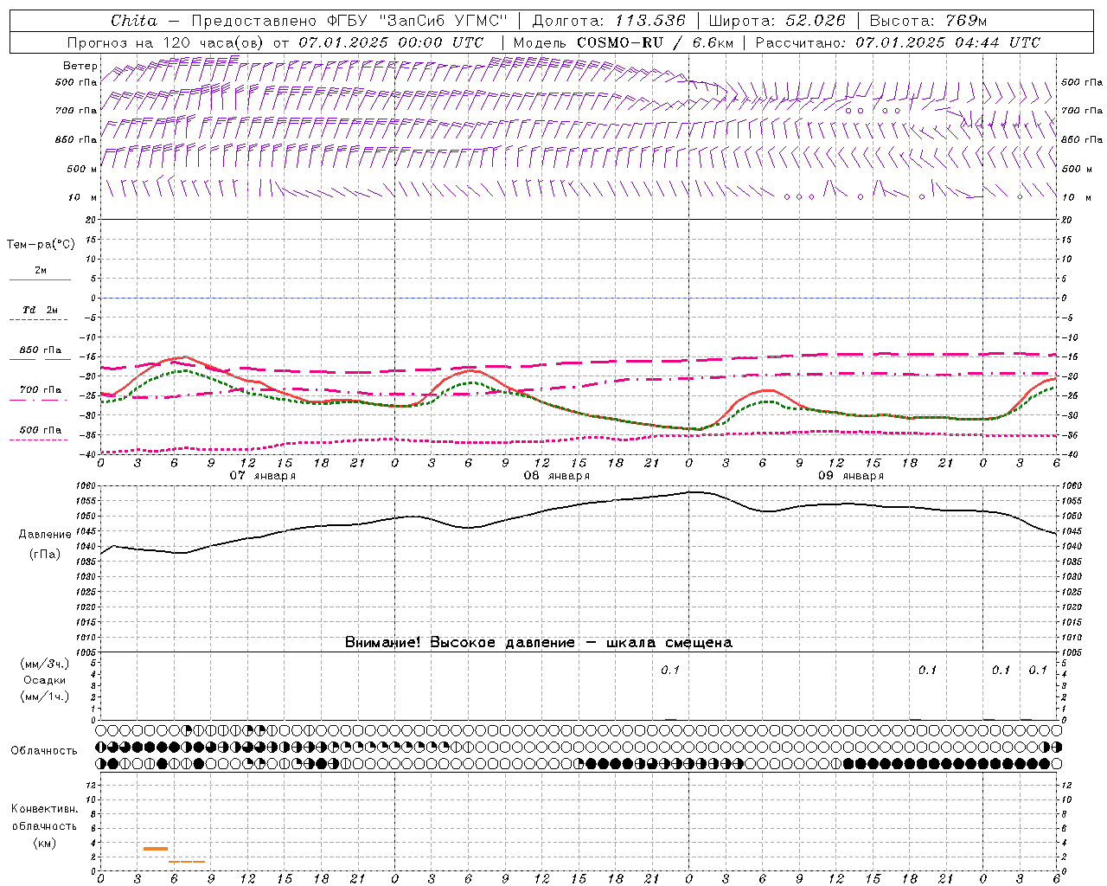This screenshot has width=1107, height=886.
Task: Click the "Давление" pressure panel label
Action: (x=43, y=535)
